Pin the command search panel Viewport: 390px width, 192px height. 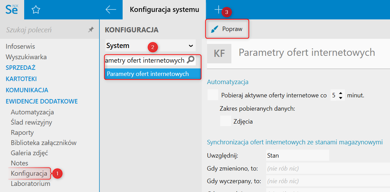[x=91, y=30]
